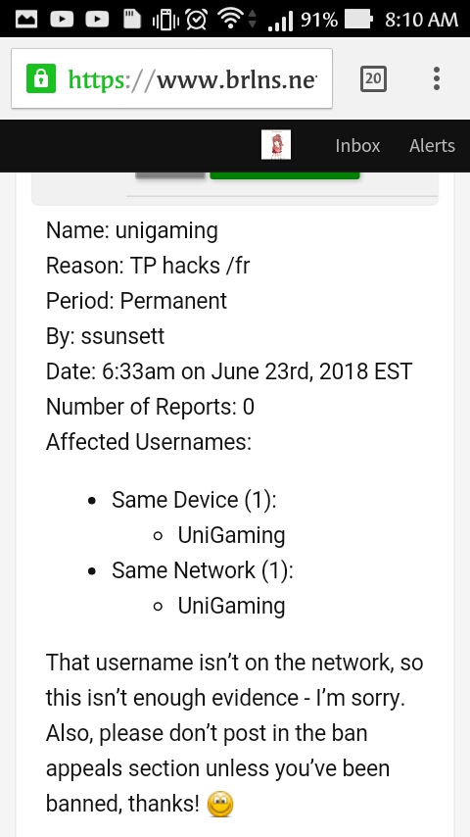Image resolution: width=470 pixels, height=837 pixels.
Task: Tap the Wi-Fi status icon
Action: coord(230,20)
